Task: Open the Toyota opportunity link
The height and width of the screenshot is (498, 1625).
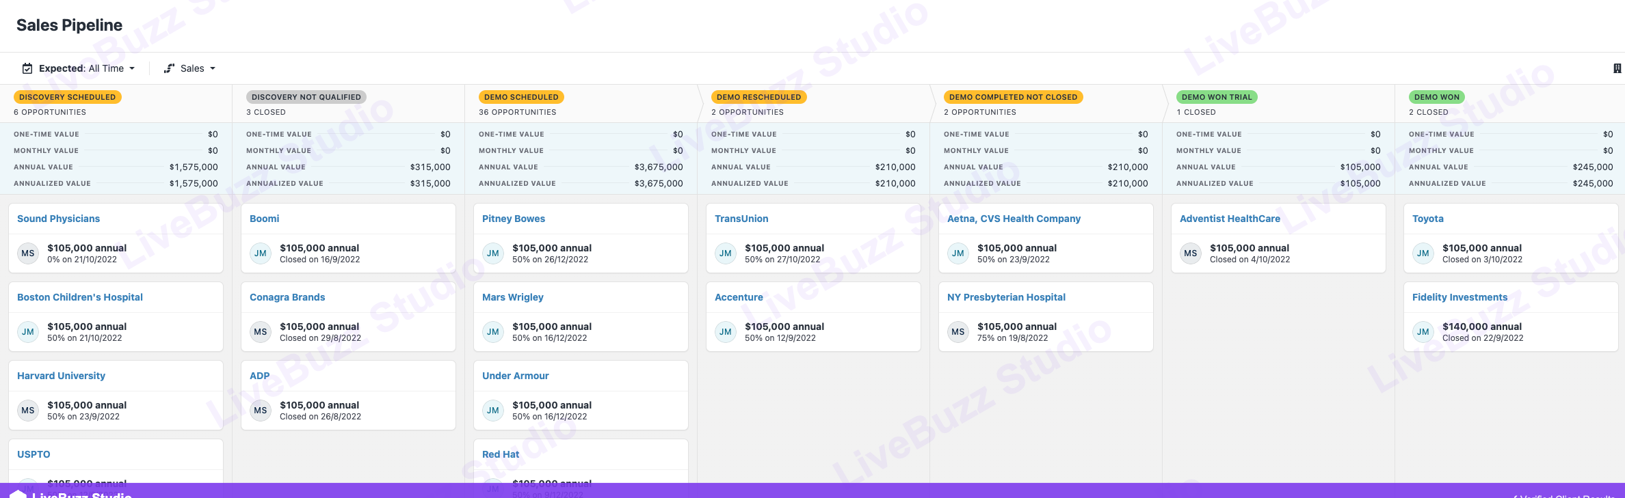Action: point(1428,219)
